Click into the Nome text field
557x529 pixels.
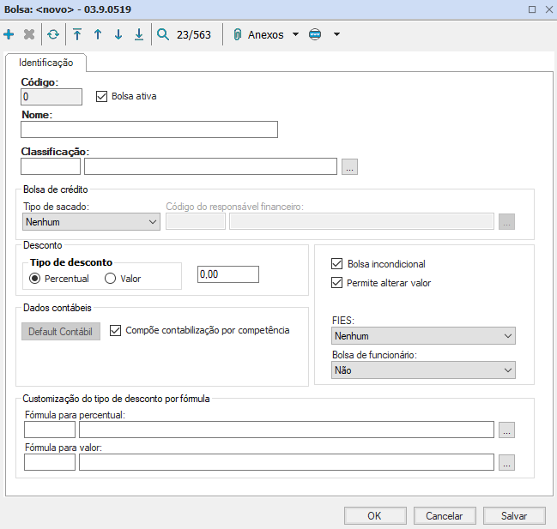tap(149, 129)
